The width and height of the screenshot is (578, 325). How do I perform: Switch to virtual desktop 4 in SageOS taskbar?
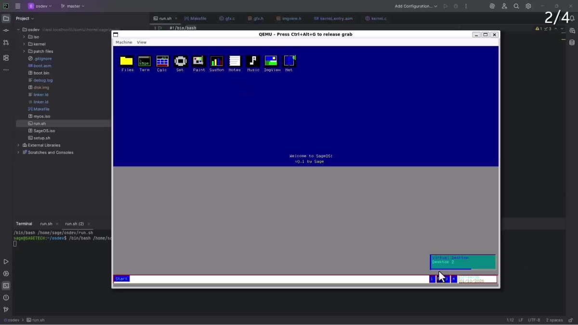[x=454, y=279]
